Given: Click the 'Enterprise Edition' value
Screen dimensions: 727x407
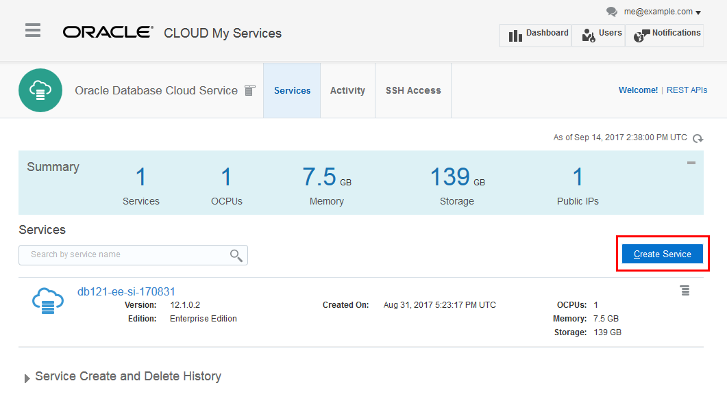Looking at the screenshot, I should click(204, 319).
